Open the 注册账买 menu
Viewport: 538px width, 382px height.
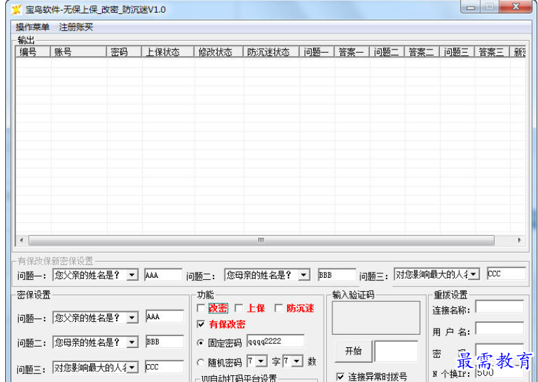coord(76,27)
